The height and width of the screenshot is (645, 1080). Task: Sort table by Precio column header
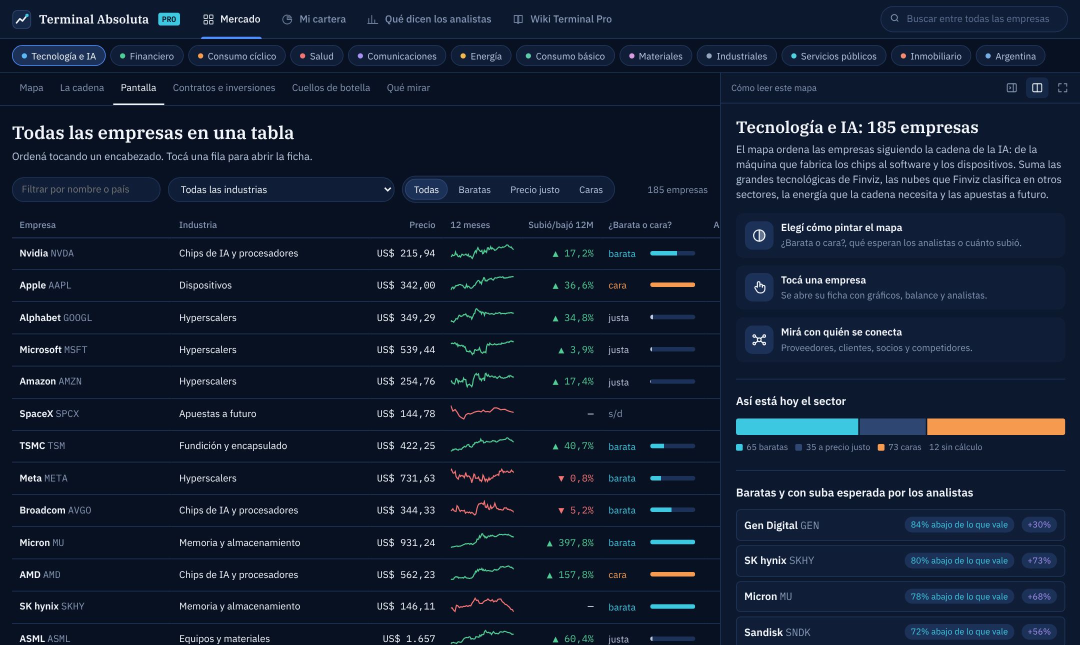422,225
